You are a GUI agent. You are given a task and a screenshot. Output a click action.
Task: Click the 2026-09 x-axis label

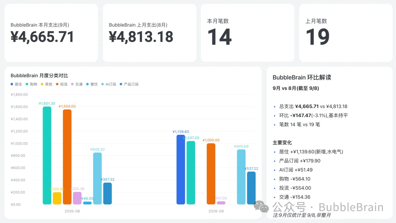point(216,211)
